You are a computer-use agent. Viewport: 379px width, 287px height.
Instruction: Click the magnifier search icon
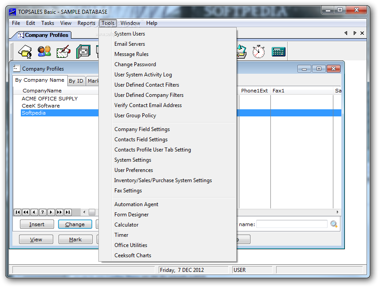coord(334,224)
